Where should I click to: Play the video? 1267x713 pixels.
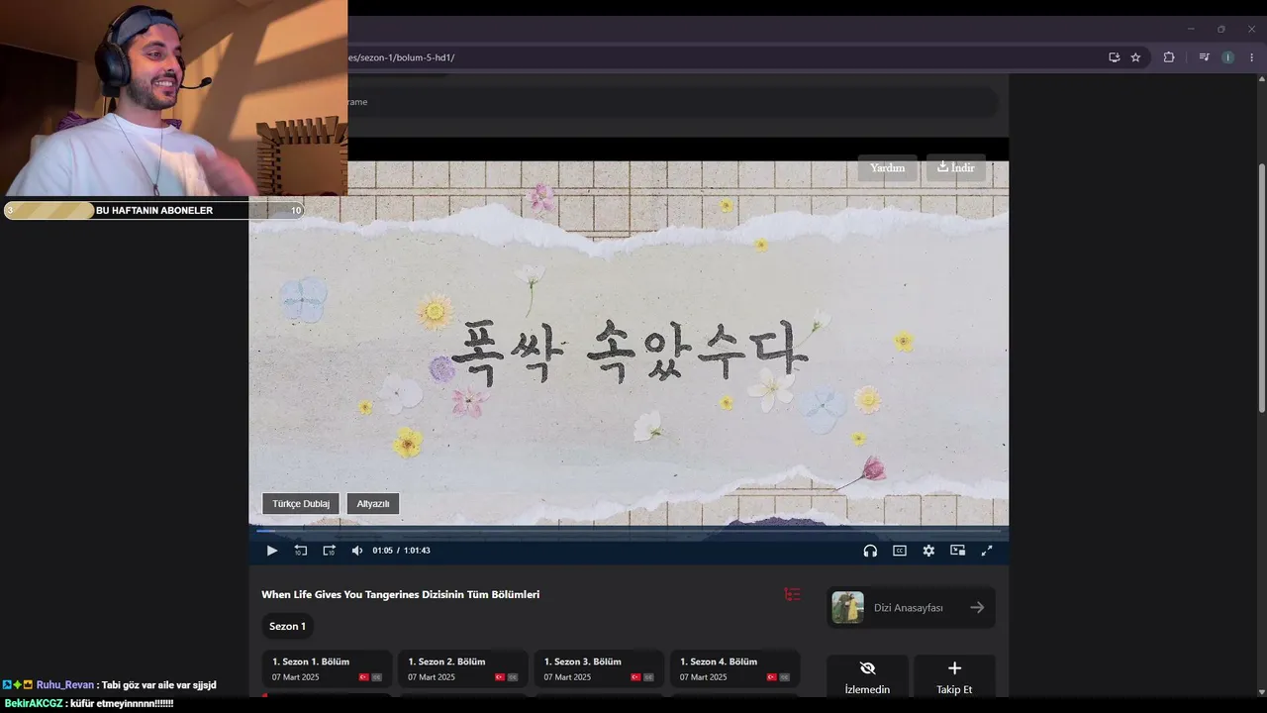point(272,551)
